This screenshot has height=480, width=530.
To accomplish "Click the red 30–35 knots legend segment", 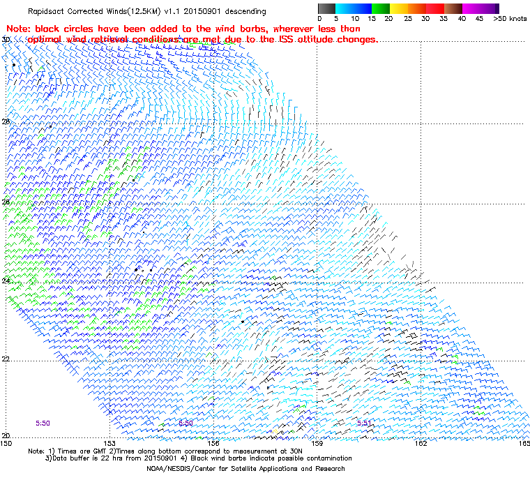I will click(x=435, y=8).
